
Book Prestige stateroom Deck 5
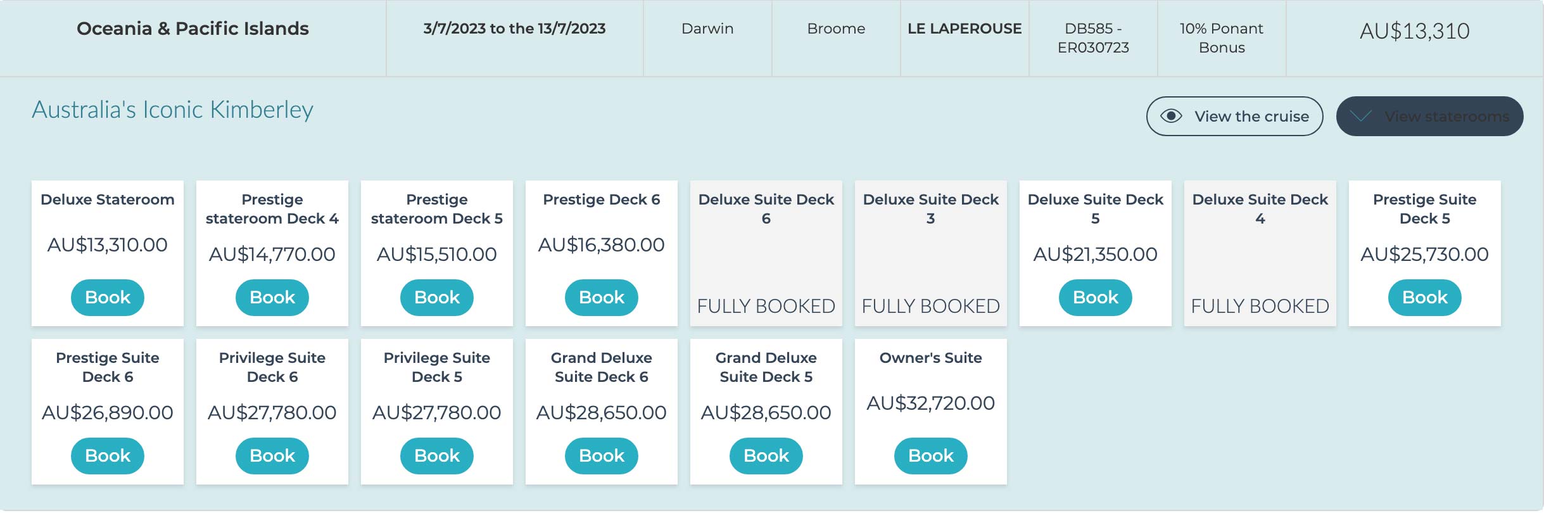click(436, 297)
